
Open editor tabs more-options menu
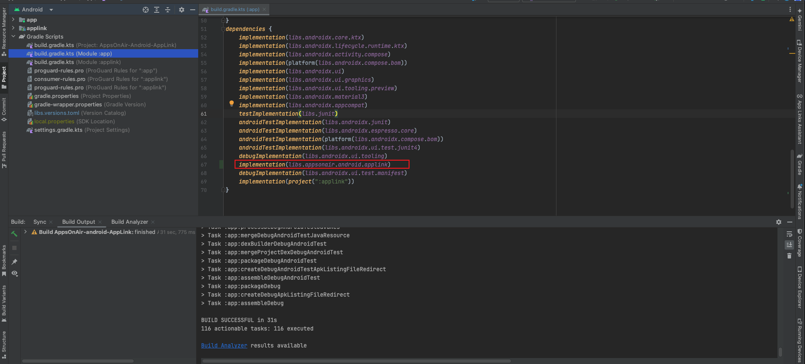click(x=790, y=9)
